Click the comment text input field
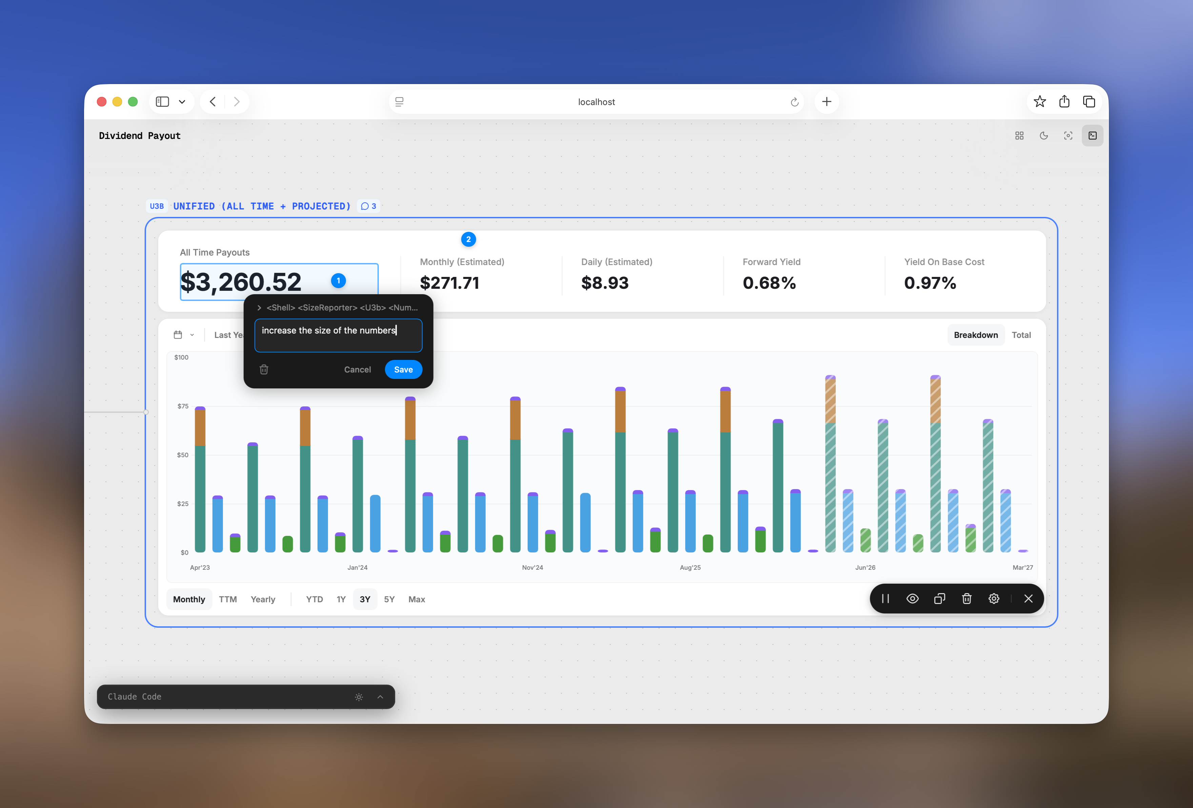Screen dimensions: 1193x808 tap(338, 335)
